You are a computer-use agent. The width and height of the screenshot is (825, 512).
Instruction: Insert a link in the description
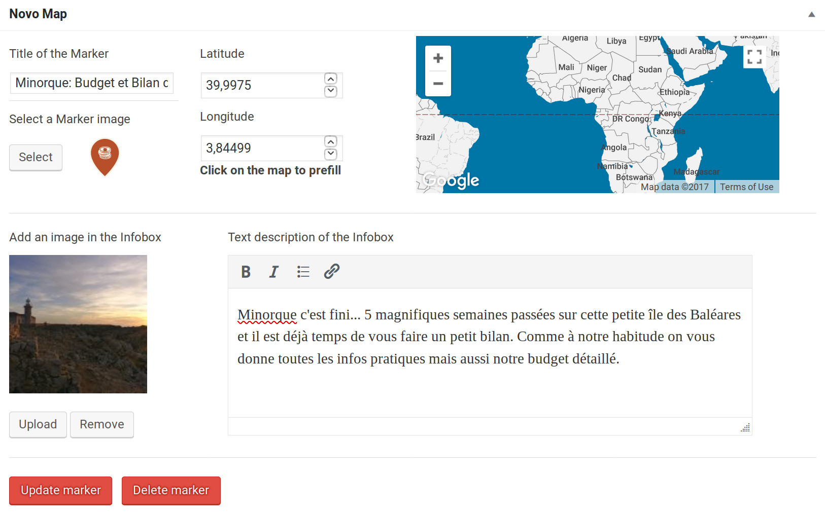point(331,272)
